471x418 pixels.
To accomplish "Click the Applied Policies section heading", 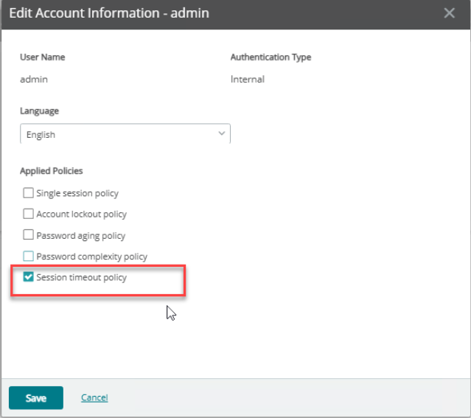I will (52, 171).
